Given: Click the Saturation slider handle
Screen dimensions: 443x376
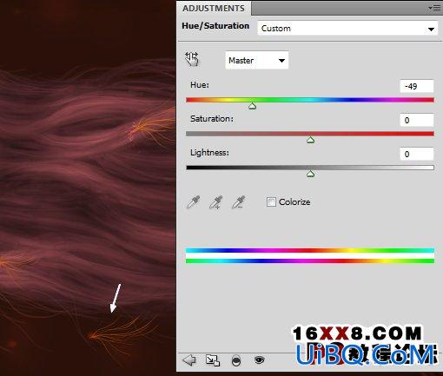Looking at the screenshot, I should (x=310, y=140).
